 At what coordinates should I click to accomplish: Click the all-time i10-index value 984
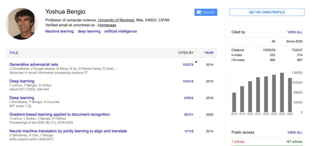point(273,60)
